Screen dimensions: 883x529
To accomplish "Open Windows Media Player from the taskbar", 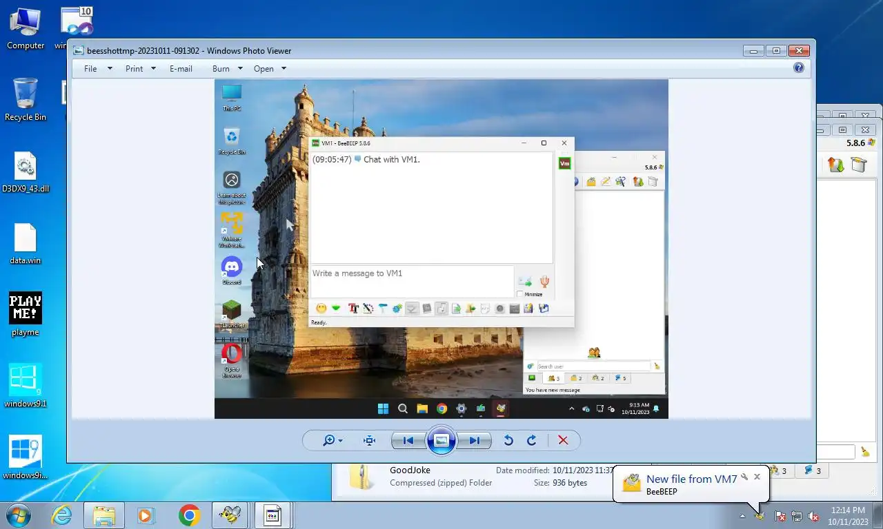I will (146, 515).
